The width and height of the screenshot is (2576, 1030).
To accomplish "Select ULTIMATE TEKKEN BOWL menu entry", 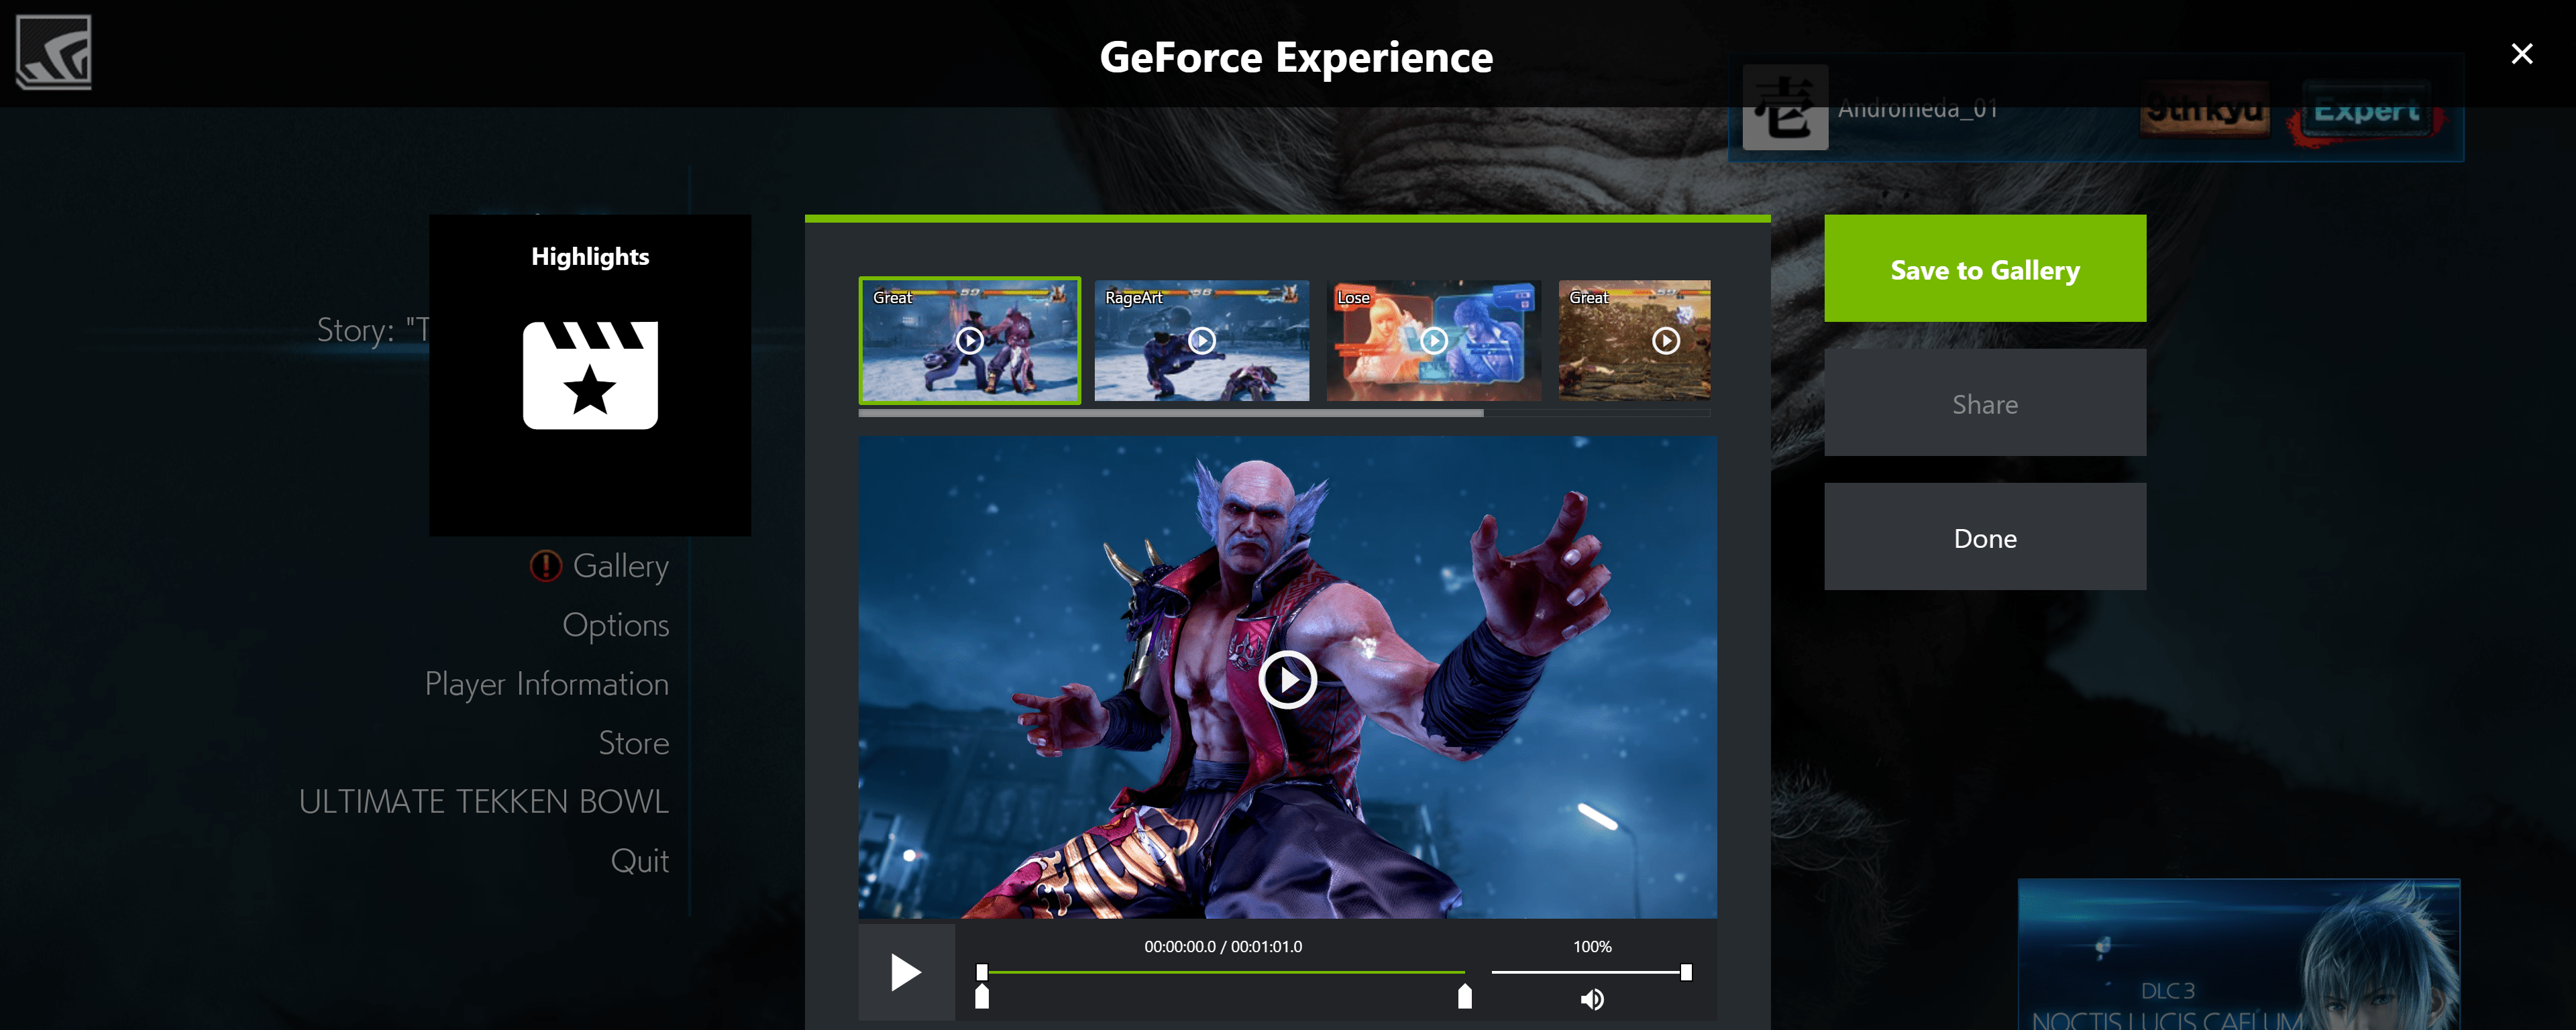I will coord(483,801).
